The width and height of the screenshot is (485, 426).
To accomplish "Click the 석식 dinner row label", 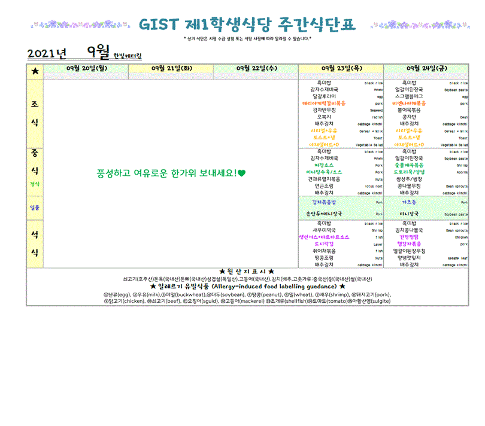I will [35, 242].
